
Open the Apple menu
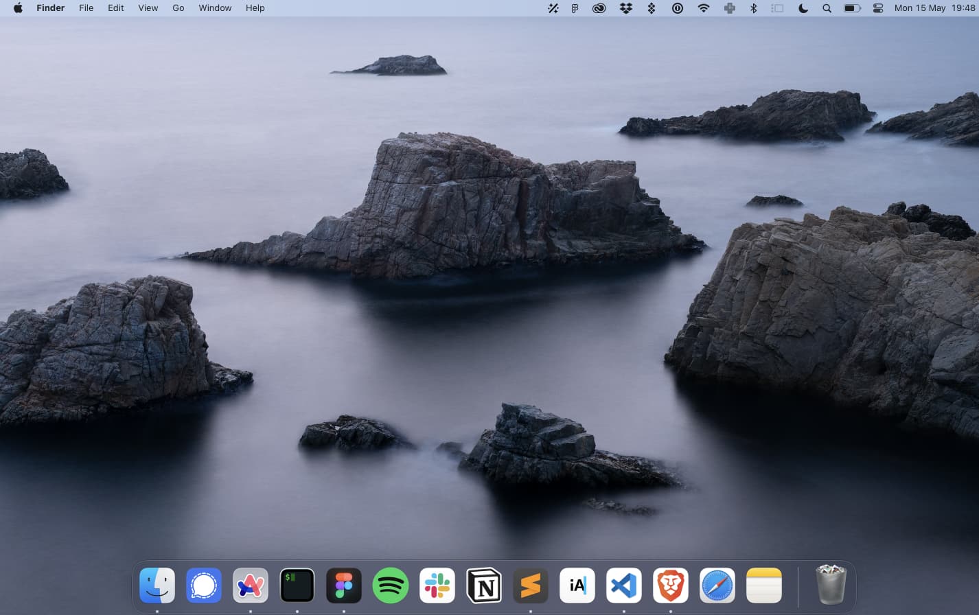pos(17,8)
